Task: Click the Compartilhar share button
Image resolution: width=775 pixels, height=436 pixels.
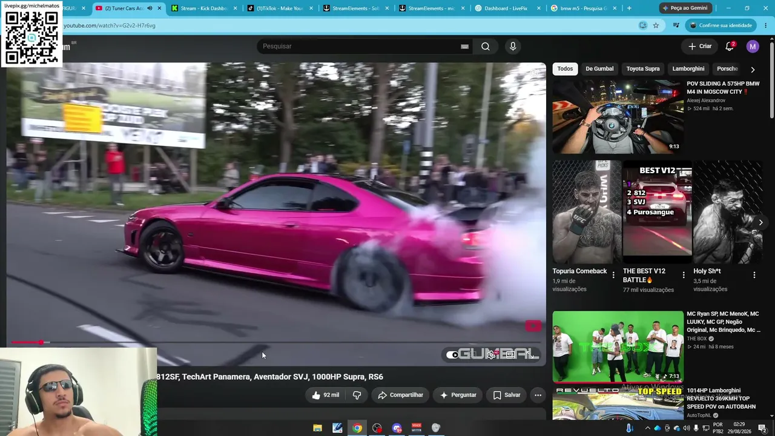Action: coord(400,395)
